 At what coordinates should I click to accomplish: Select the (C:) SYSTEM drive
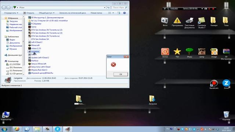[13, 65]
